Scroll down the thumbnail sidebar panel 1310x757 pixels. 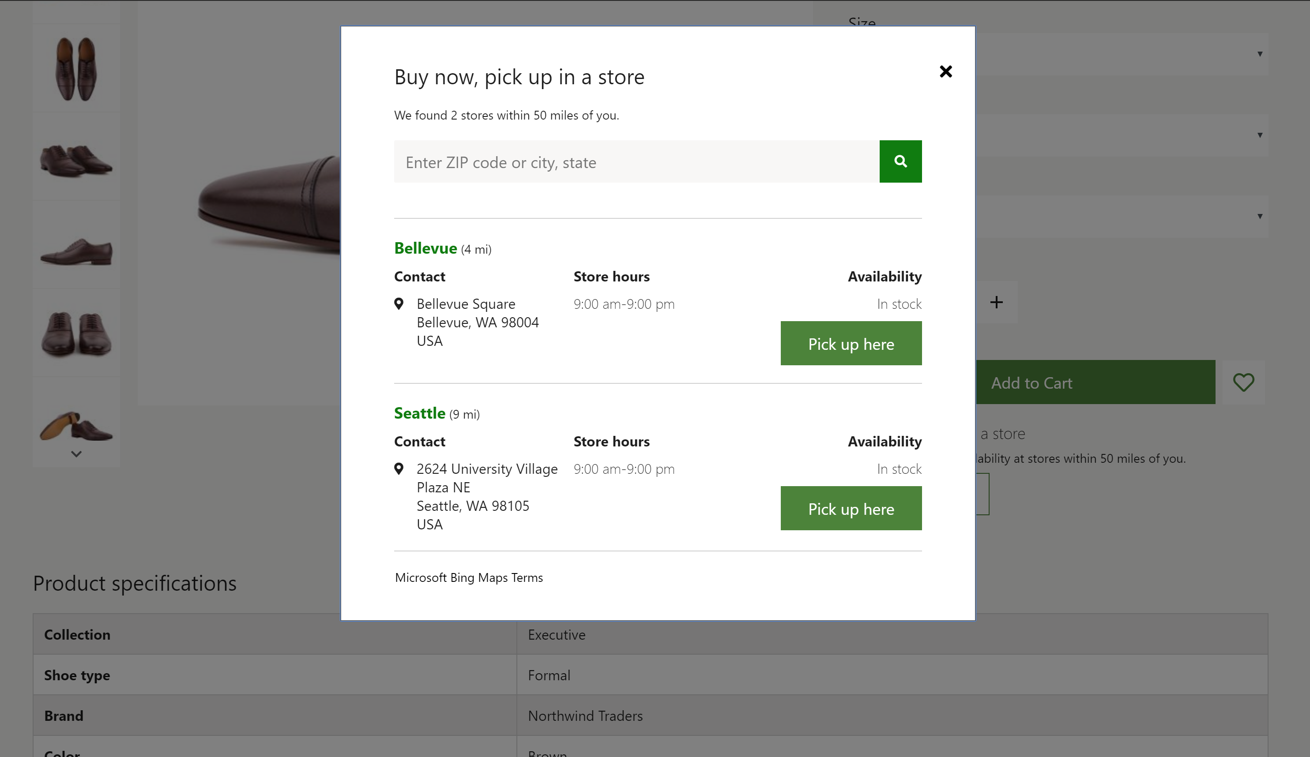(x=77, y=454)
